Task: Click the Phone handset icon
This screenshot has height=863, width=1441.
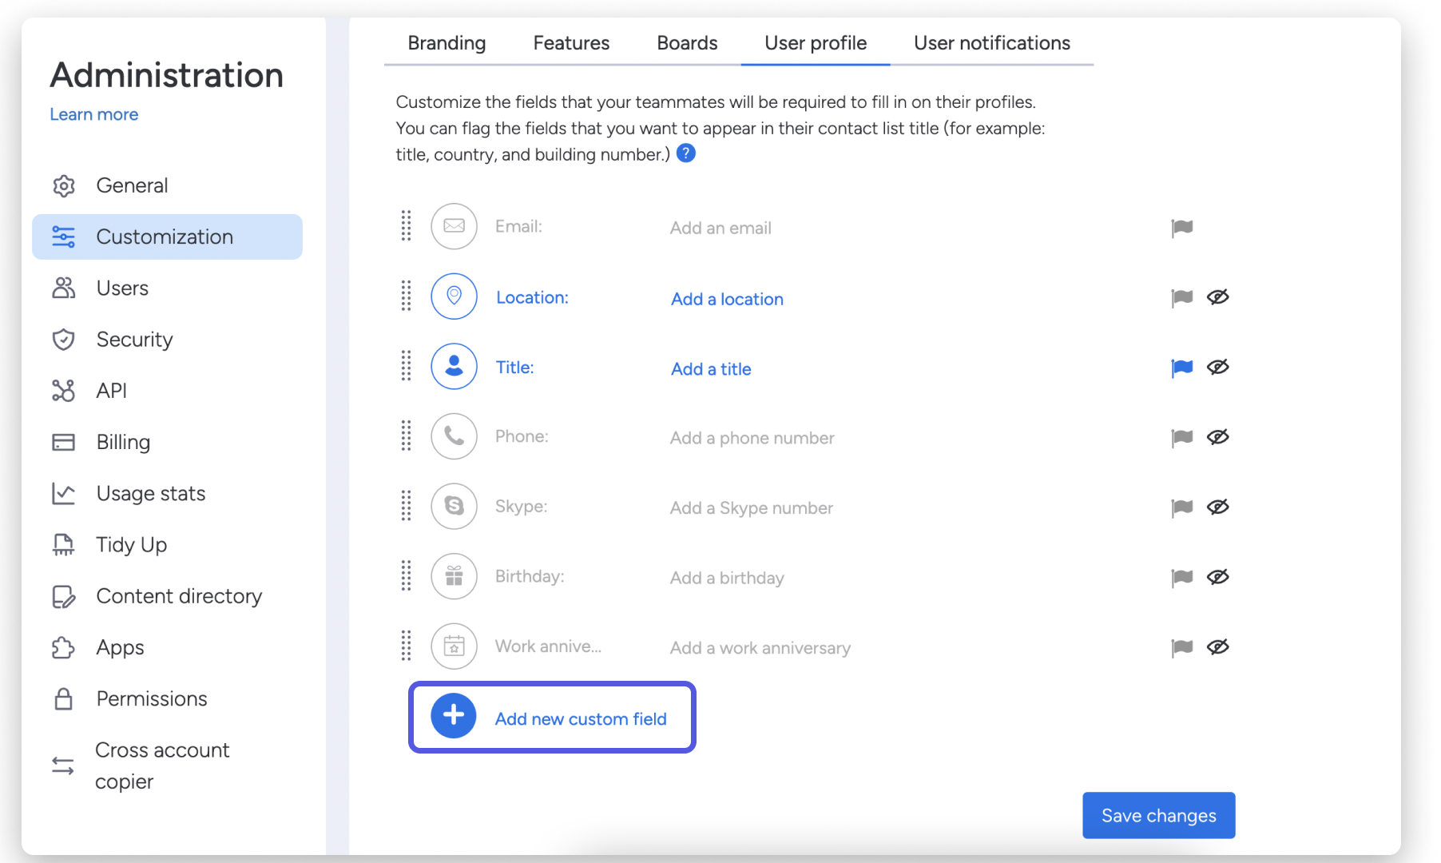Action: 454,436
